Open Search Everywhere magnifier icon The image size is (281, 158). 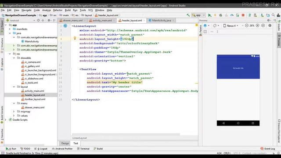273,15
